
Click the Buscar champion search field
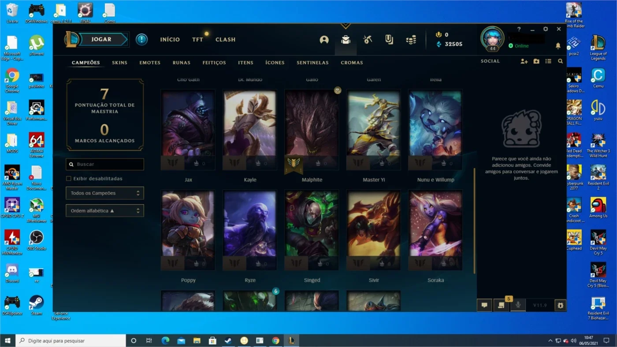click(x=105, y=164)
